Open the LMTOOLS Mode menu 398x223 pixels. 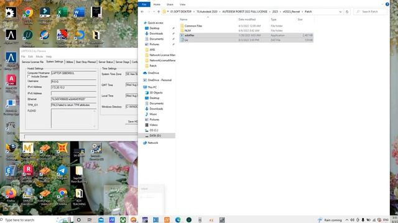pyautogui.click(x=39, y=56)
